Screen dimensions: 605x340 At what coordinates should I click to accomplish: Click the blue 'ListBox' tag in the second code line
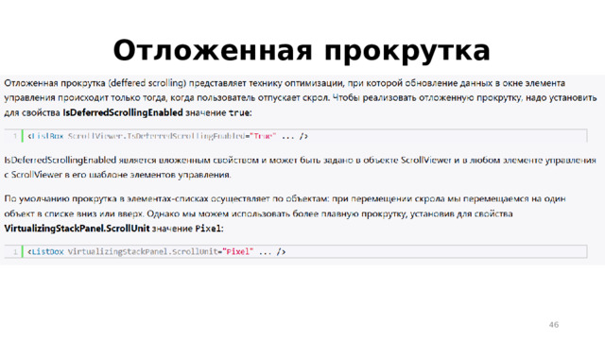click(48, 252)
